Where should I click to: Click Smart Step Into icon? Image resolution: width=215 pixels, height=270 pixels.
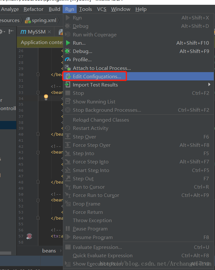tap(68, 170)
